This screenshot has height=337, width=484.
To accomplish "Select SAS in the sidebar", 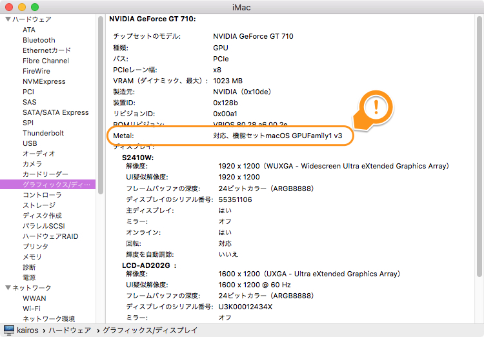I will tap(29, 102).
